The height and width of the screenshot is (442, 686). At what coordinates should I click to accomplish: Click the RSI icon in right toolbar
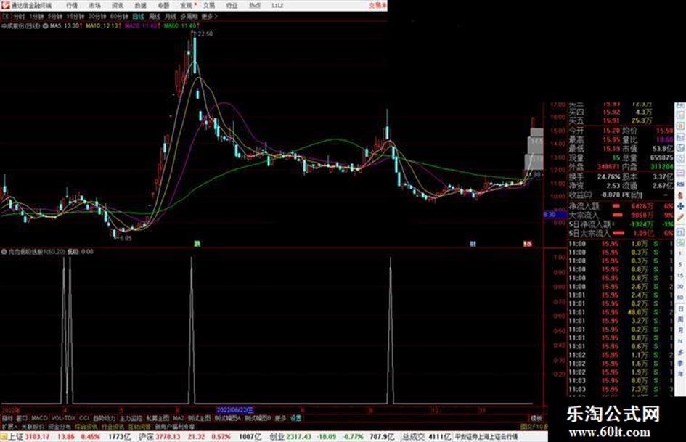coord(680,186)
